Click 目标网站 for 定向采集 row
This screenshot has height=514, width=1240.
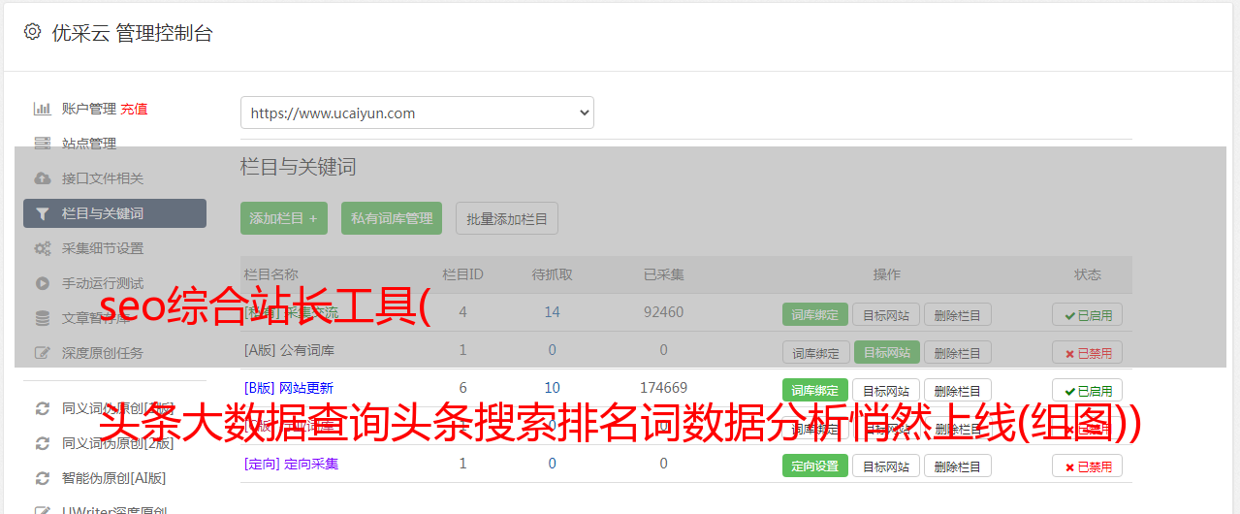click(886, 466)
